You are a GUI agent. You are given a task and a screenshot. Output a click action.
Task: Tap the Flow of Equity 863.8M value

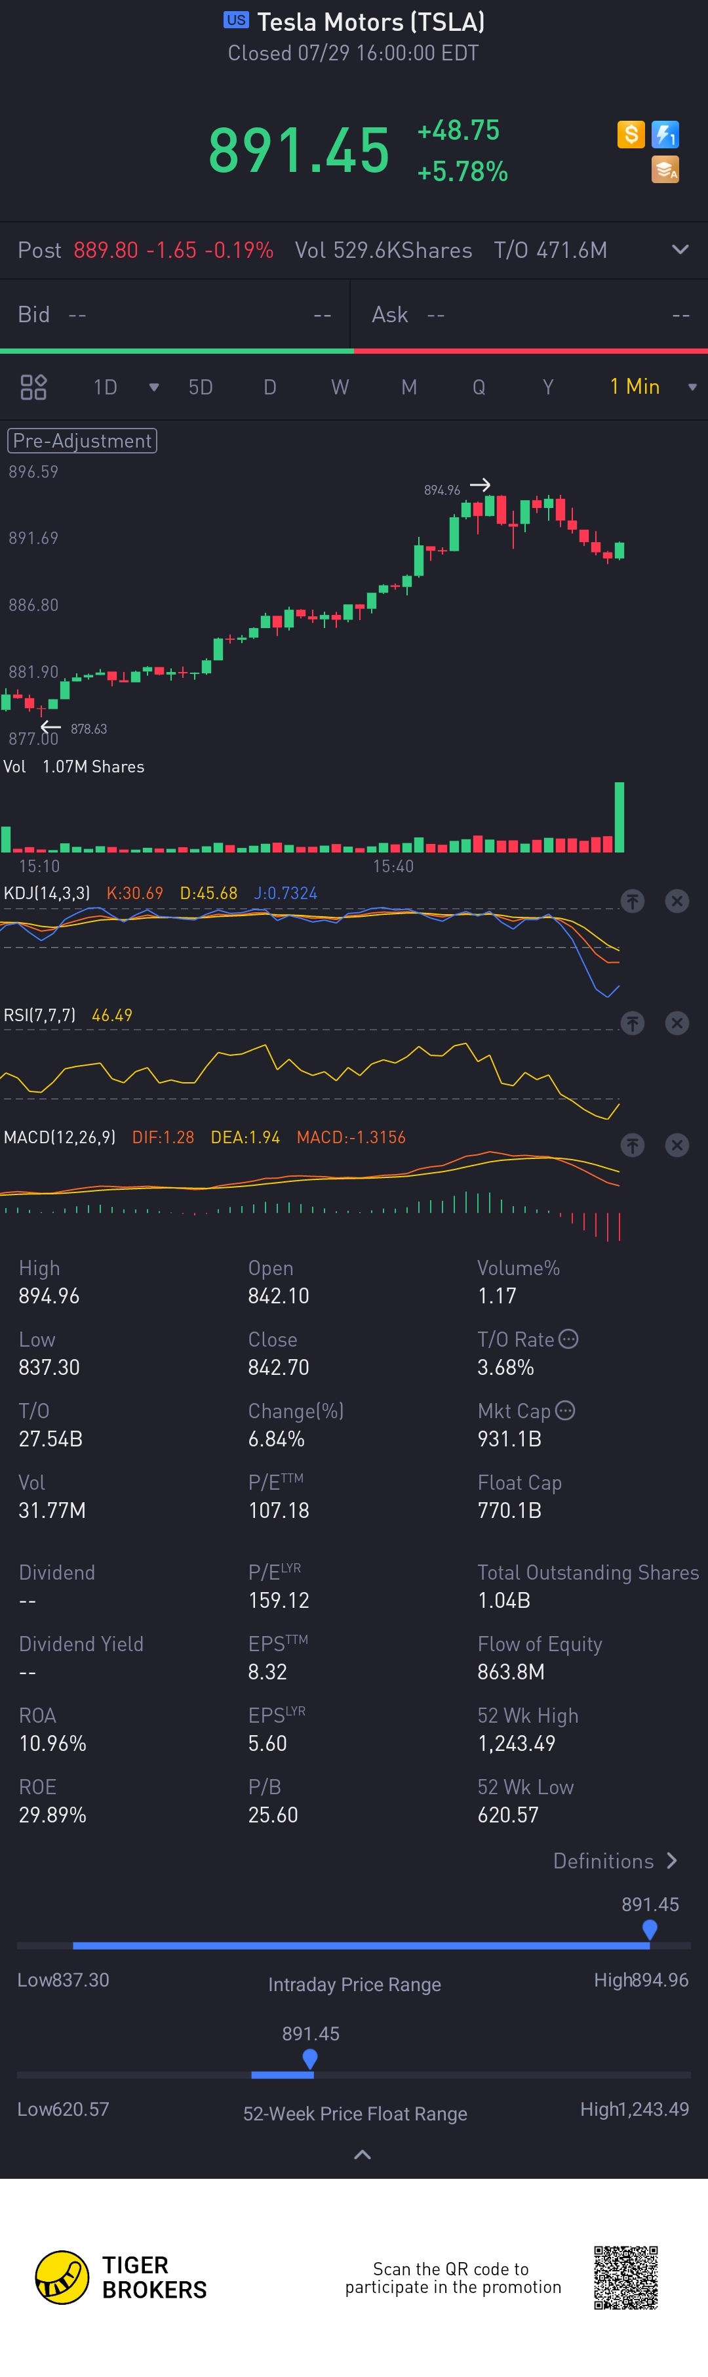tap(511, 1672)
